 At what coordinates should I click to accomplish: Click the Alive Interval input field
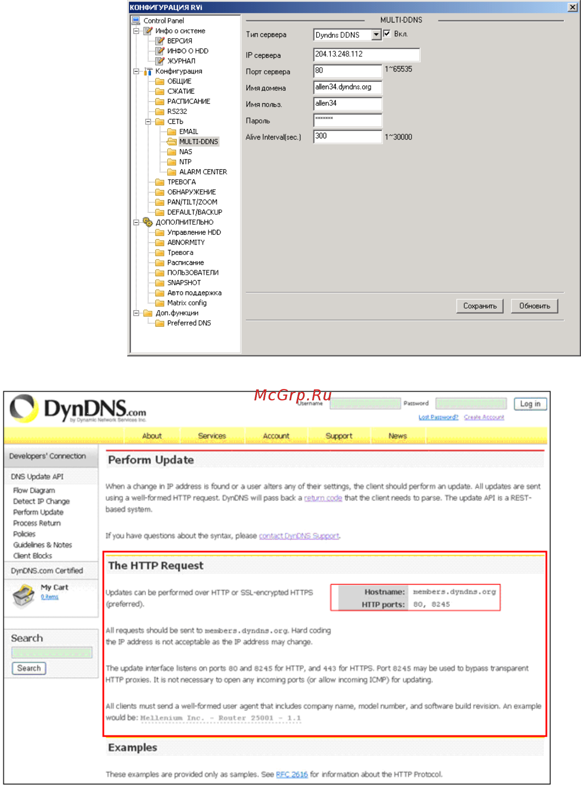coord(347,136)
